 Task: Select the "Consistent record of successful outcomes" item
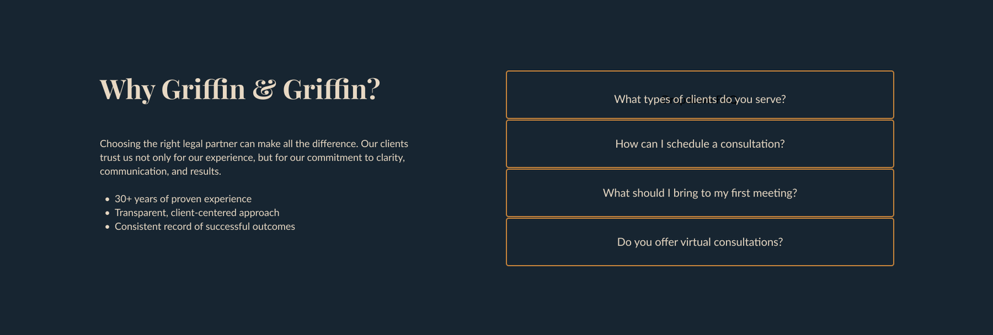[205, 226]
